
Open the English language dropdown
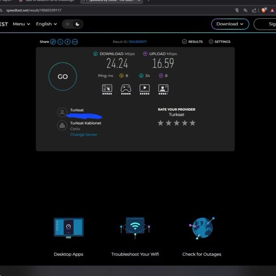46,24
